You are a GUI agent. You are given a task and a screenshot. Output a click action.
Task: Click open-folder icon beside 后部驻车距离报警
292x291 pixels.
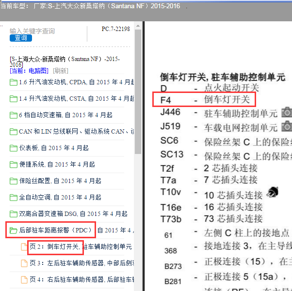pyautogui.click(x=14, y=230)
